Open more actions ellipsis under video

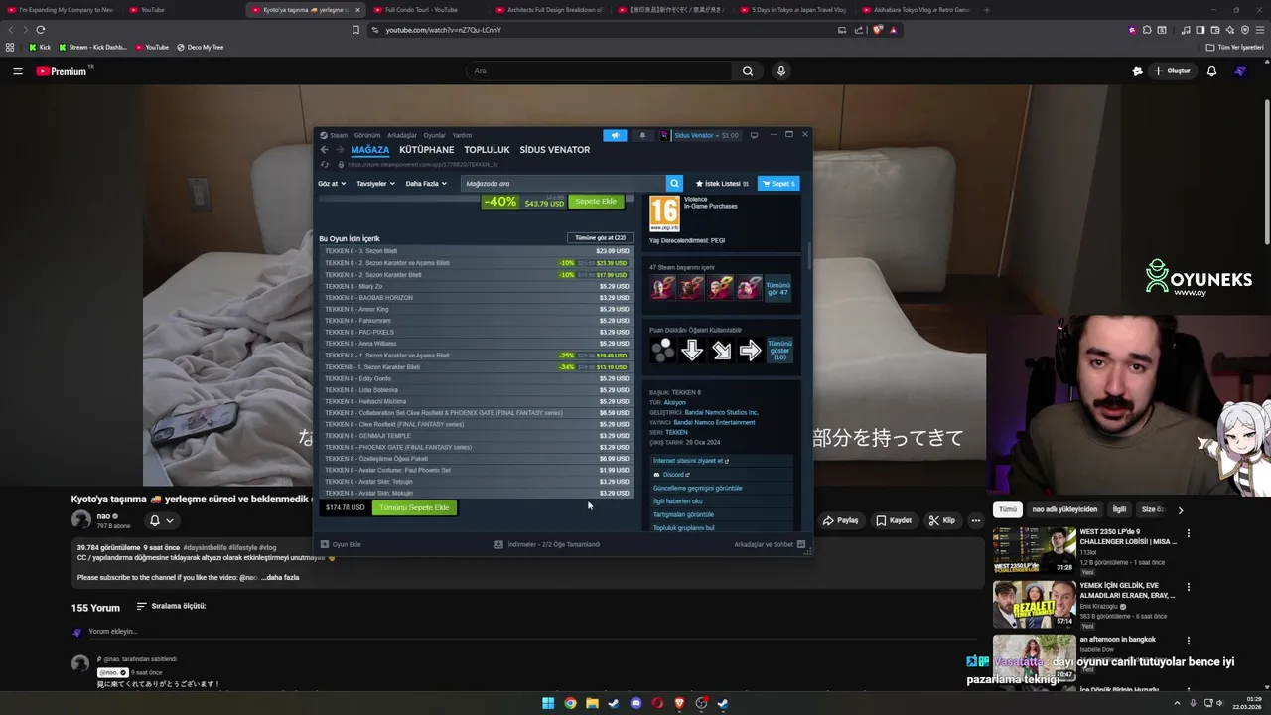coord(975,520)
